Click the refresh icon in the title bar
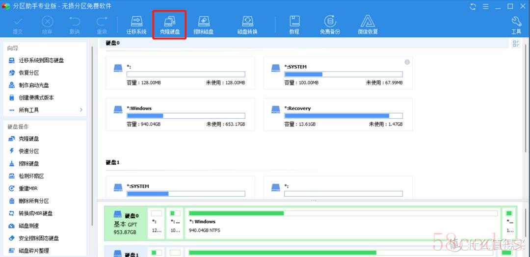Image resolution: width=530 pixels, height=257 pixels. (x=473, y=6)
